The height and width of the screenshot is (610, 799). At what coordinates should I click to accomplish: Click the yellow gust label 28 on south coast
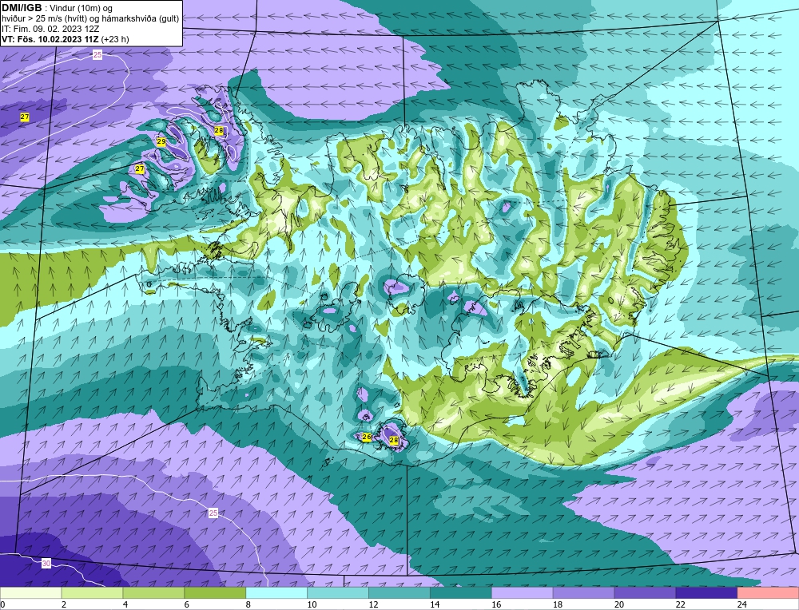[393, 441]
